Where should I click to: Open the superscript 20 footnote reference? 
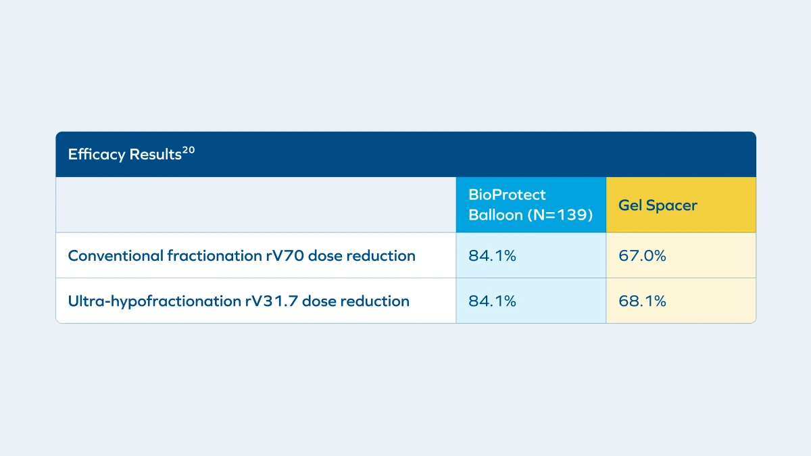tap(189, 151)
